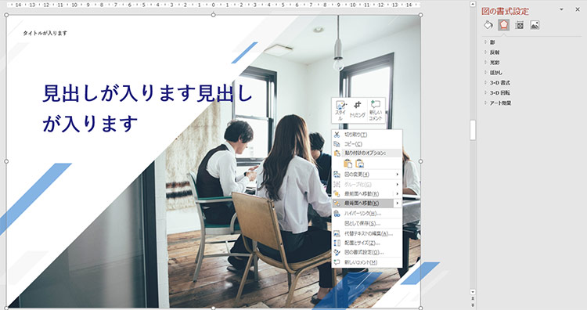Open the Size & Properties tab icon

[519, 25]
